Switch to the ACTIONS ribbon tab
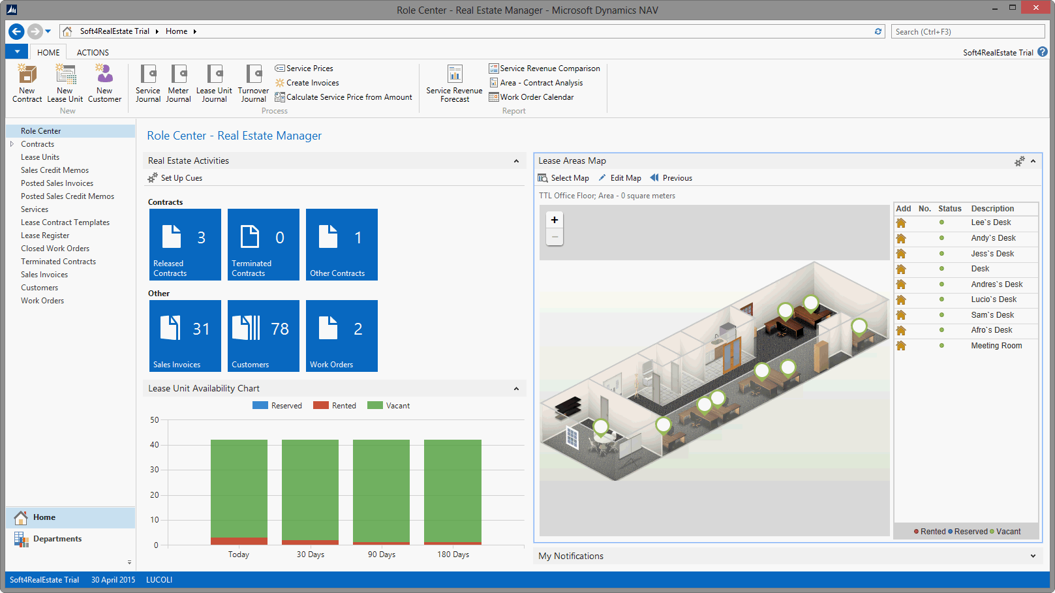This screenshot has height=593, width=1055. click(x=93, y=52)
